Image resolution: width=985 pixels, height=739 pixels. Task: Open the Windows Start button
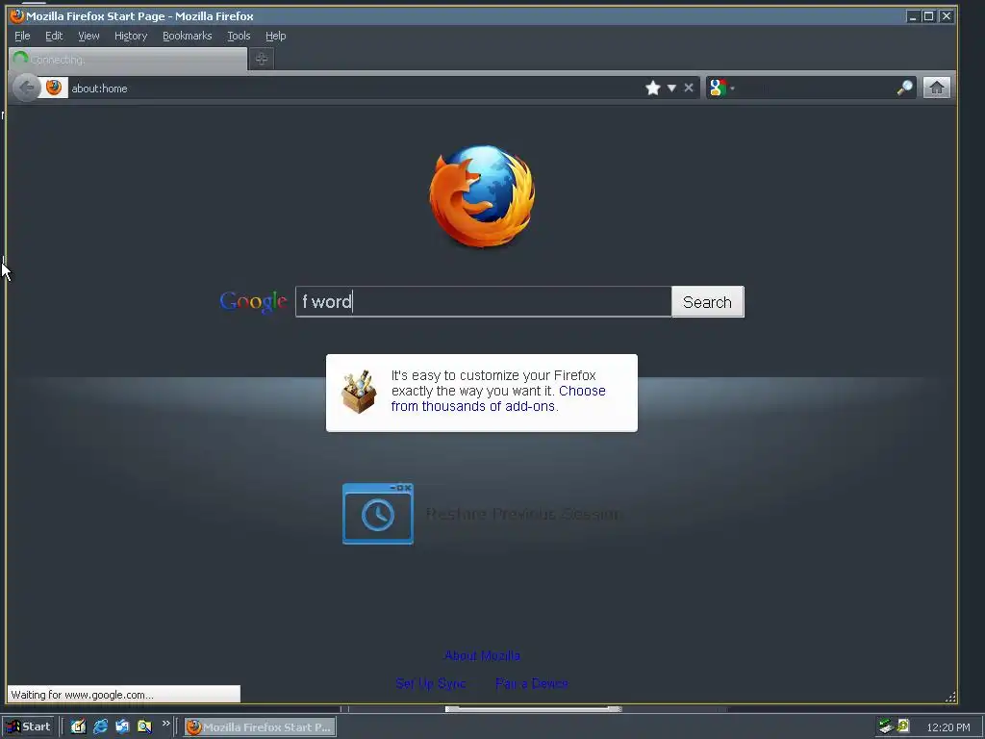pyautogui.click(x=28, y=727)
